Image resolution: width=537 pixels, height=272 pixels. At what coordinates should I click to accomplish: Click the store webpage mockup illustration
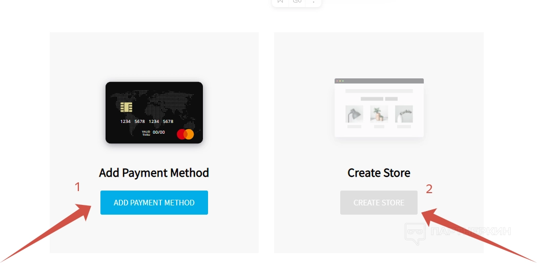coord(379,108)
